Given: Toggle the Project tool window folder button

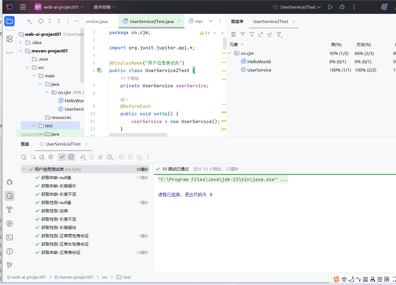Looking at the screenshot, I should [x=10, y=21].
